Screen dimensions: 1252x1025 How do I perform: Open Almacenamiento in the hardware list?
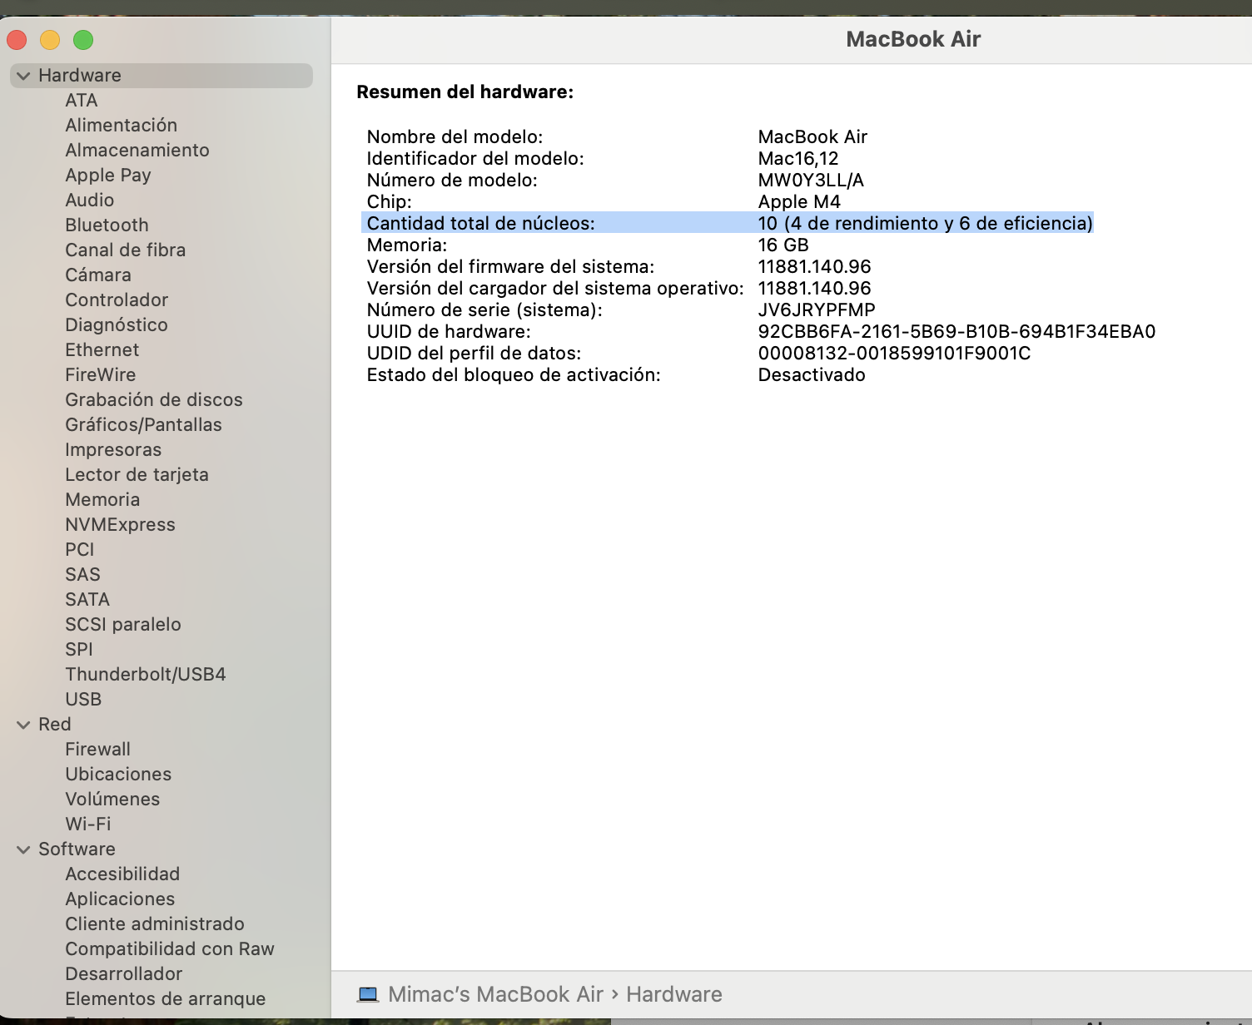137,150
